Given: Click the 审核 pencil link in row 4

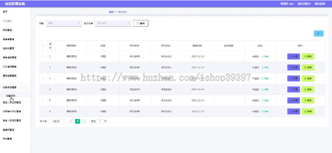Looking at the screenshot, I should (265, 89).
